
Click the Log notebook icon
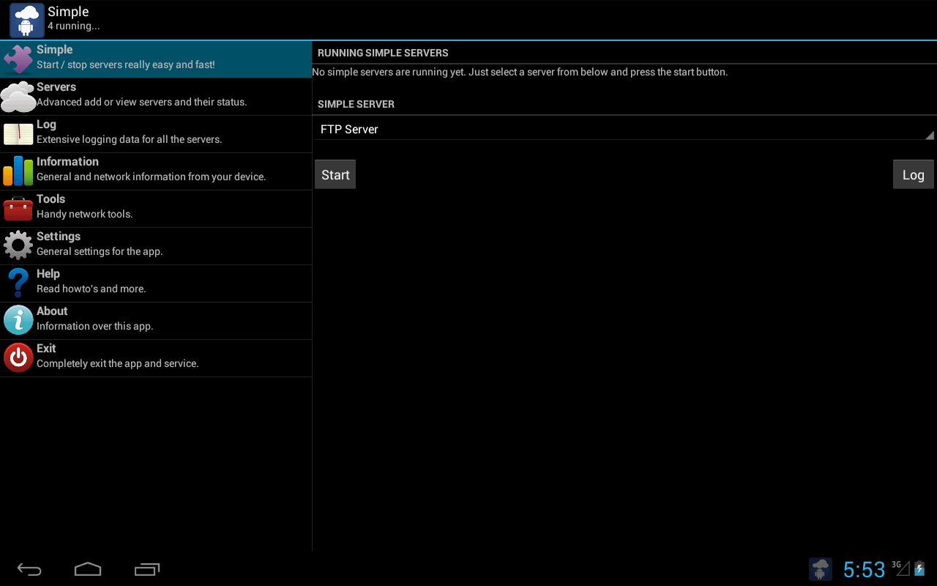tap(18, 134)
